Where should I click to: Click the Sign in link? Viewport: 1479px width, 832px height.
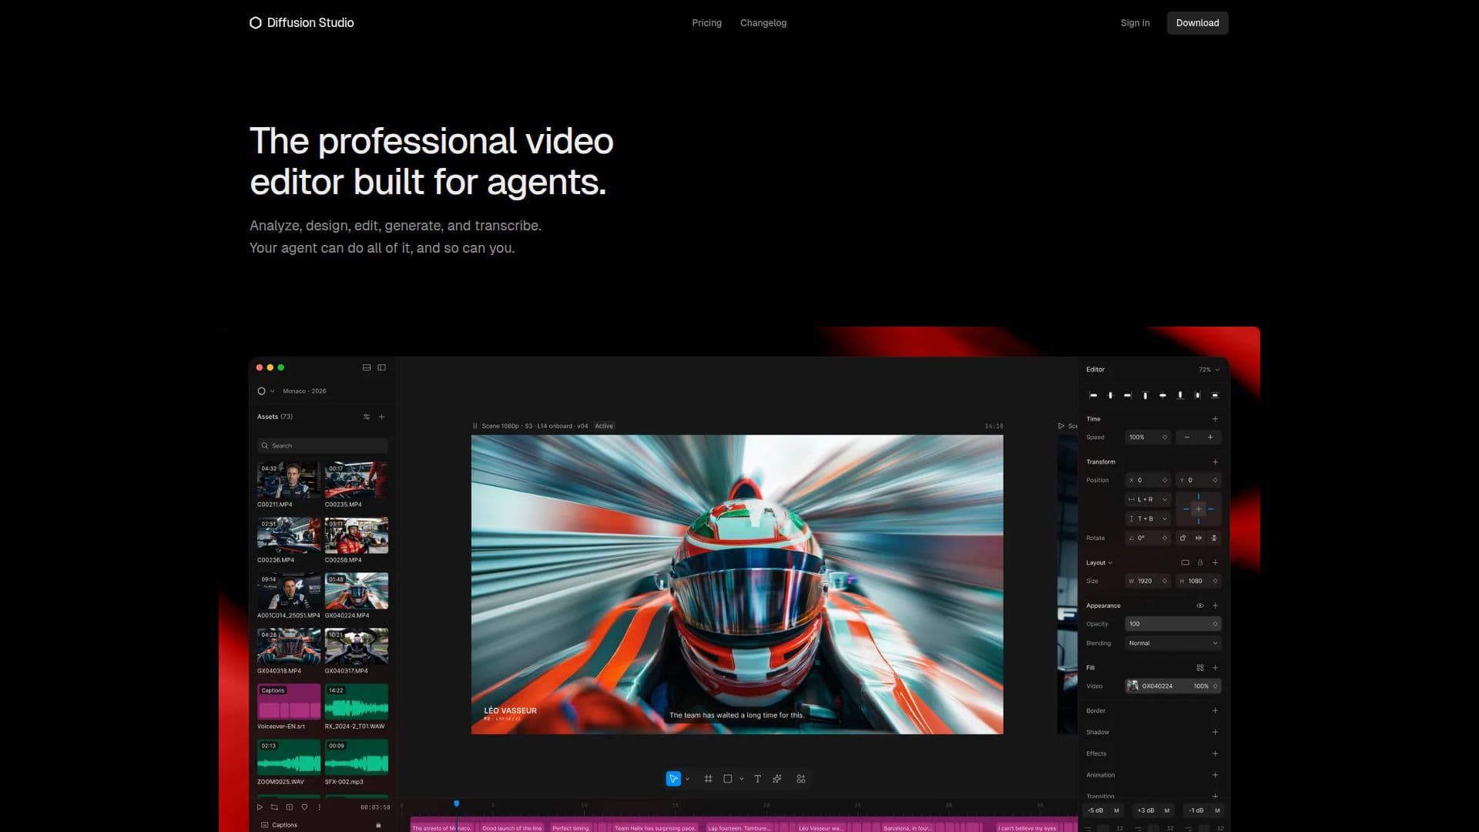point(1135,23)
